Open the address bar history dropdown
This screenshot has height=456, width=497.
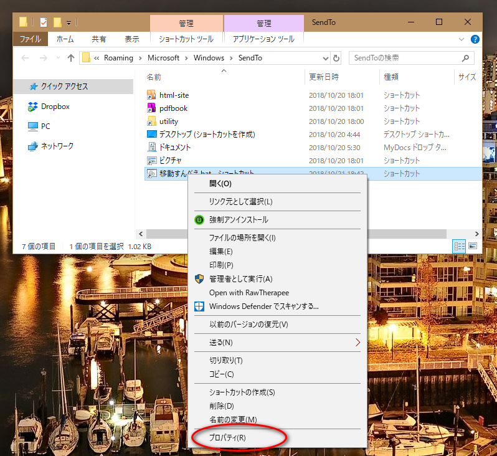point(326,58)
